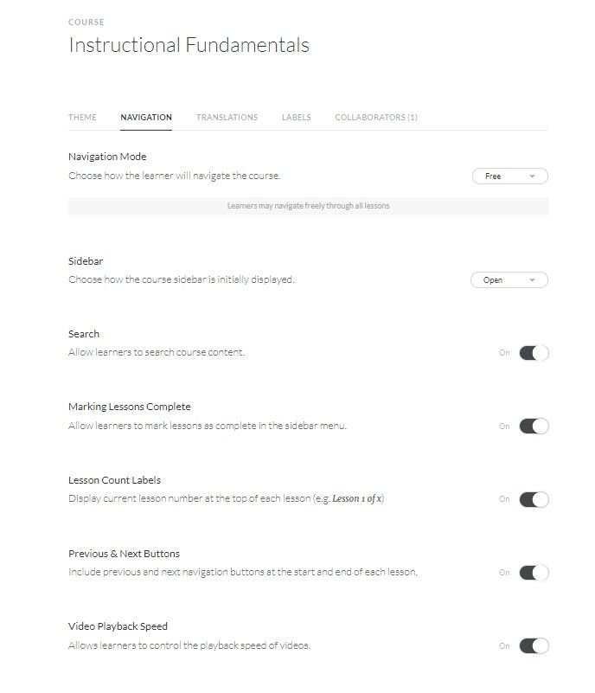Image resolution: width=595 pixels, height=693 pixels.
Task: Open the Sidebar dropdown showing Open
Action: pos(509,280)
